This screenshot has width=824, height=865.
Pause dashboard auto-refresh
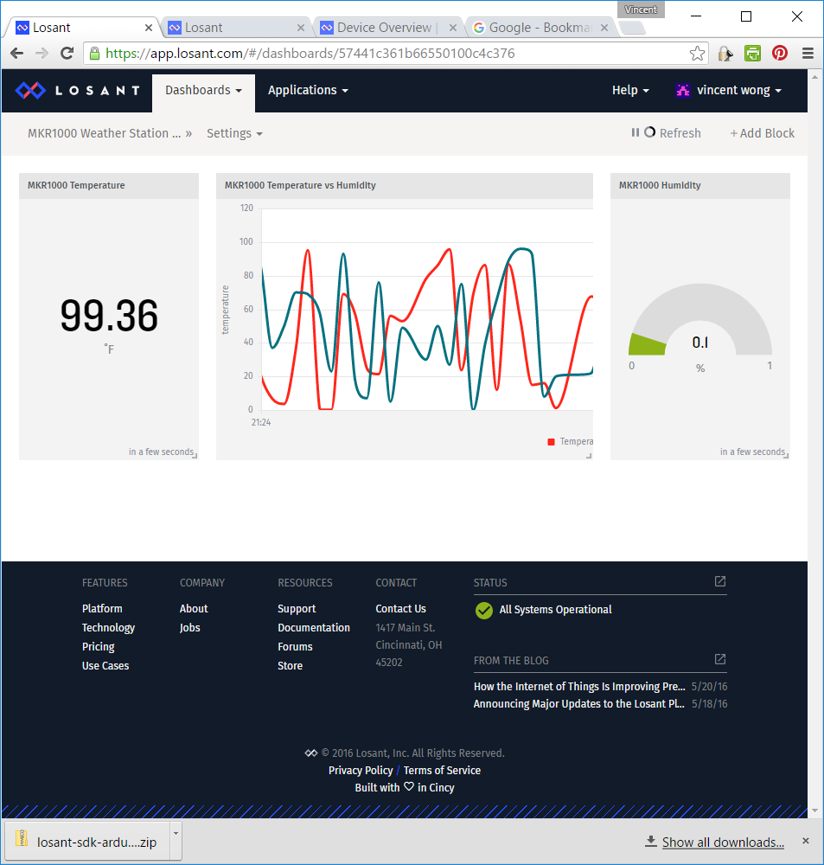[x=636, y=132]
